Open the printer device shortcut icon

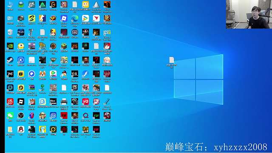[64, 102]
